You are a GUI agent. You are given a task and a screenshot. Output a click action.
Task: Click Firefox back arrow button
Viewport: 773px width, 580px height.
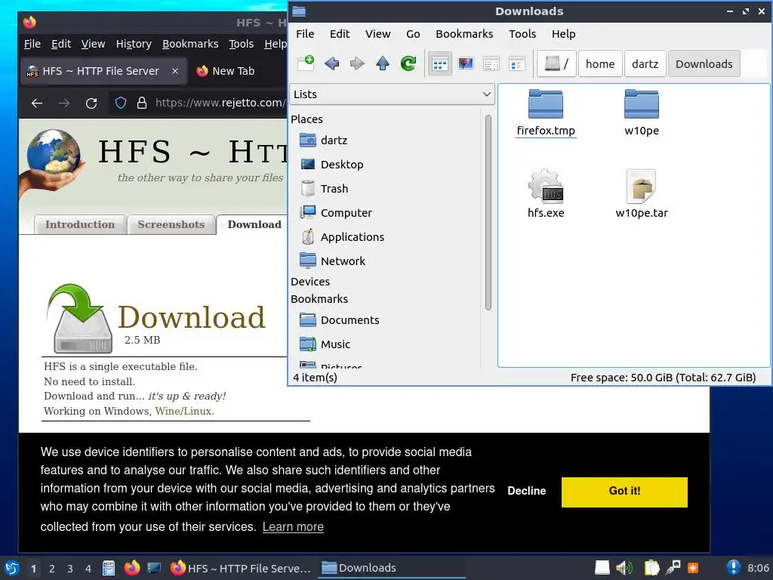coord(37,103)
